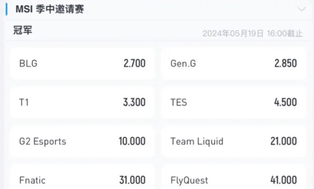The height and width of the screenshot is (189, 314).
Task: Click the 10.000 odds value
Action: point(132,141)
